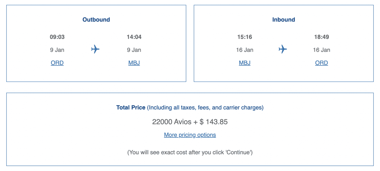Click inside the Outbound flight card
The width and height of the screenshot is (380, 171).
pyautogui.click(x=96, y=73)
